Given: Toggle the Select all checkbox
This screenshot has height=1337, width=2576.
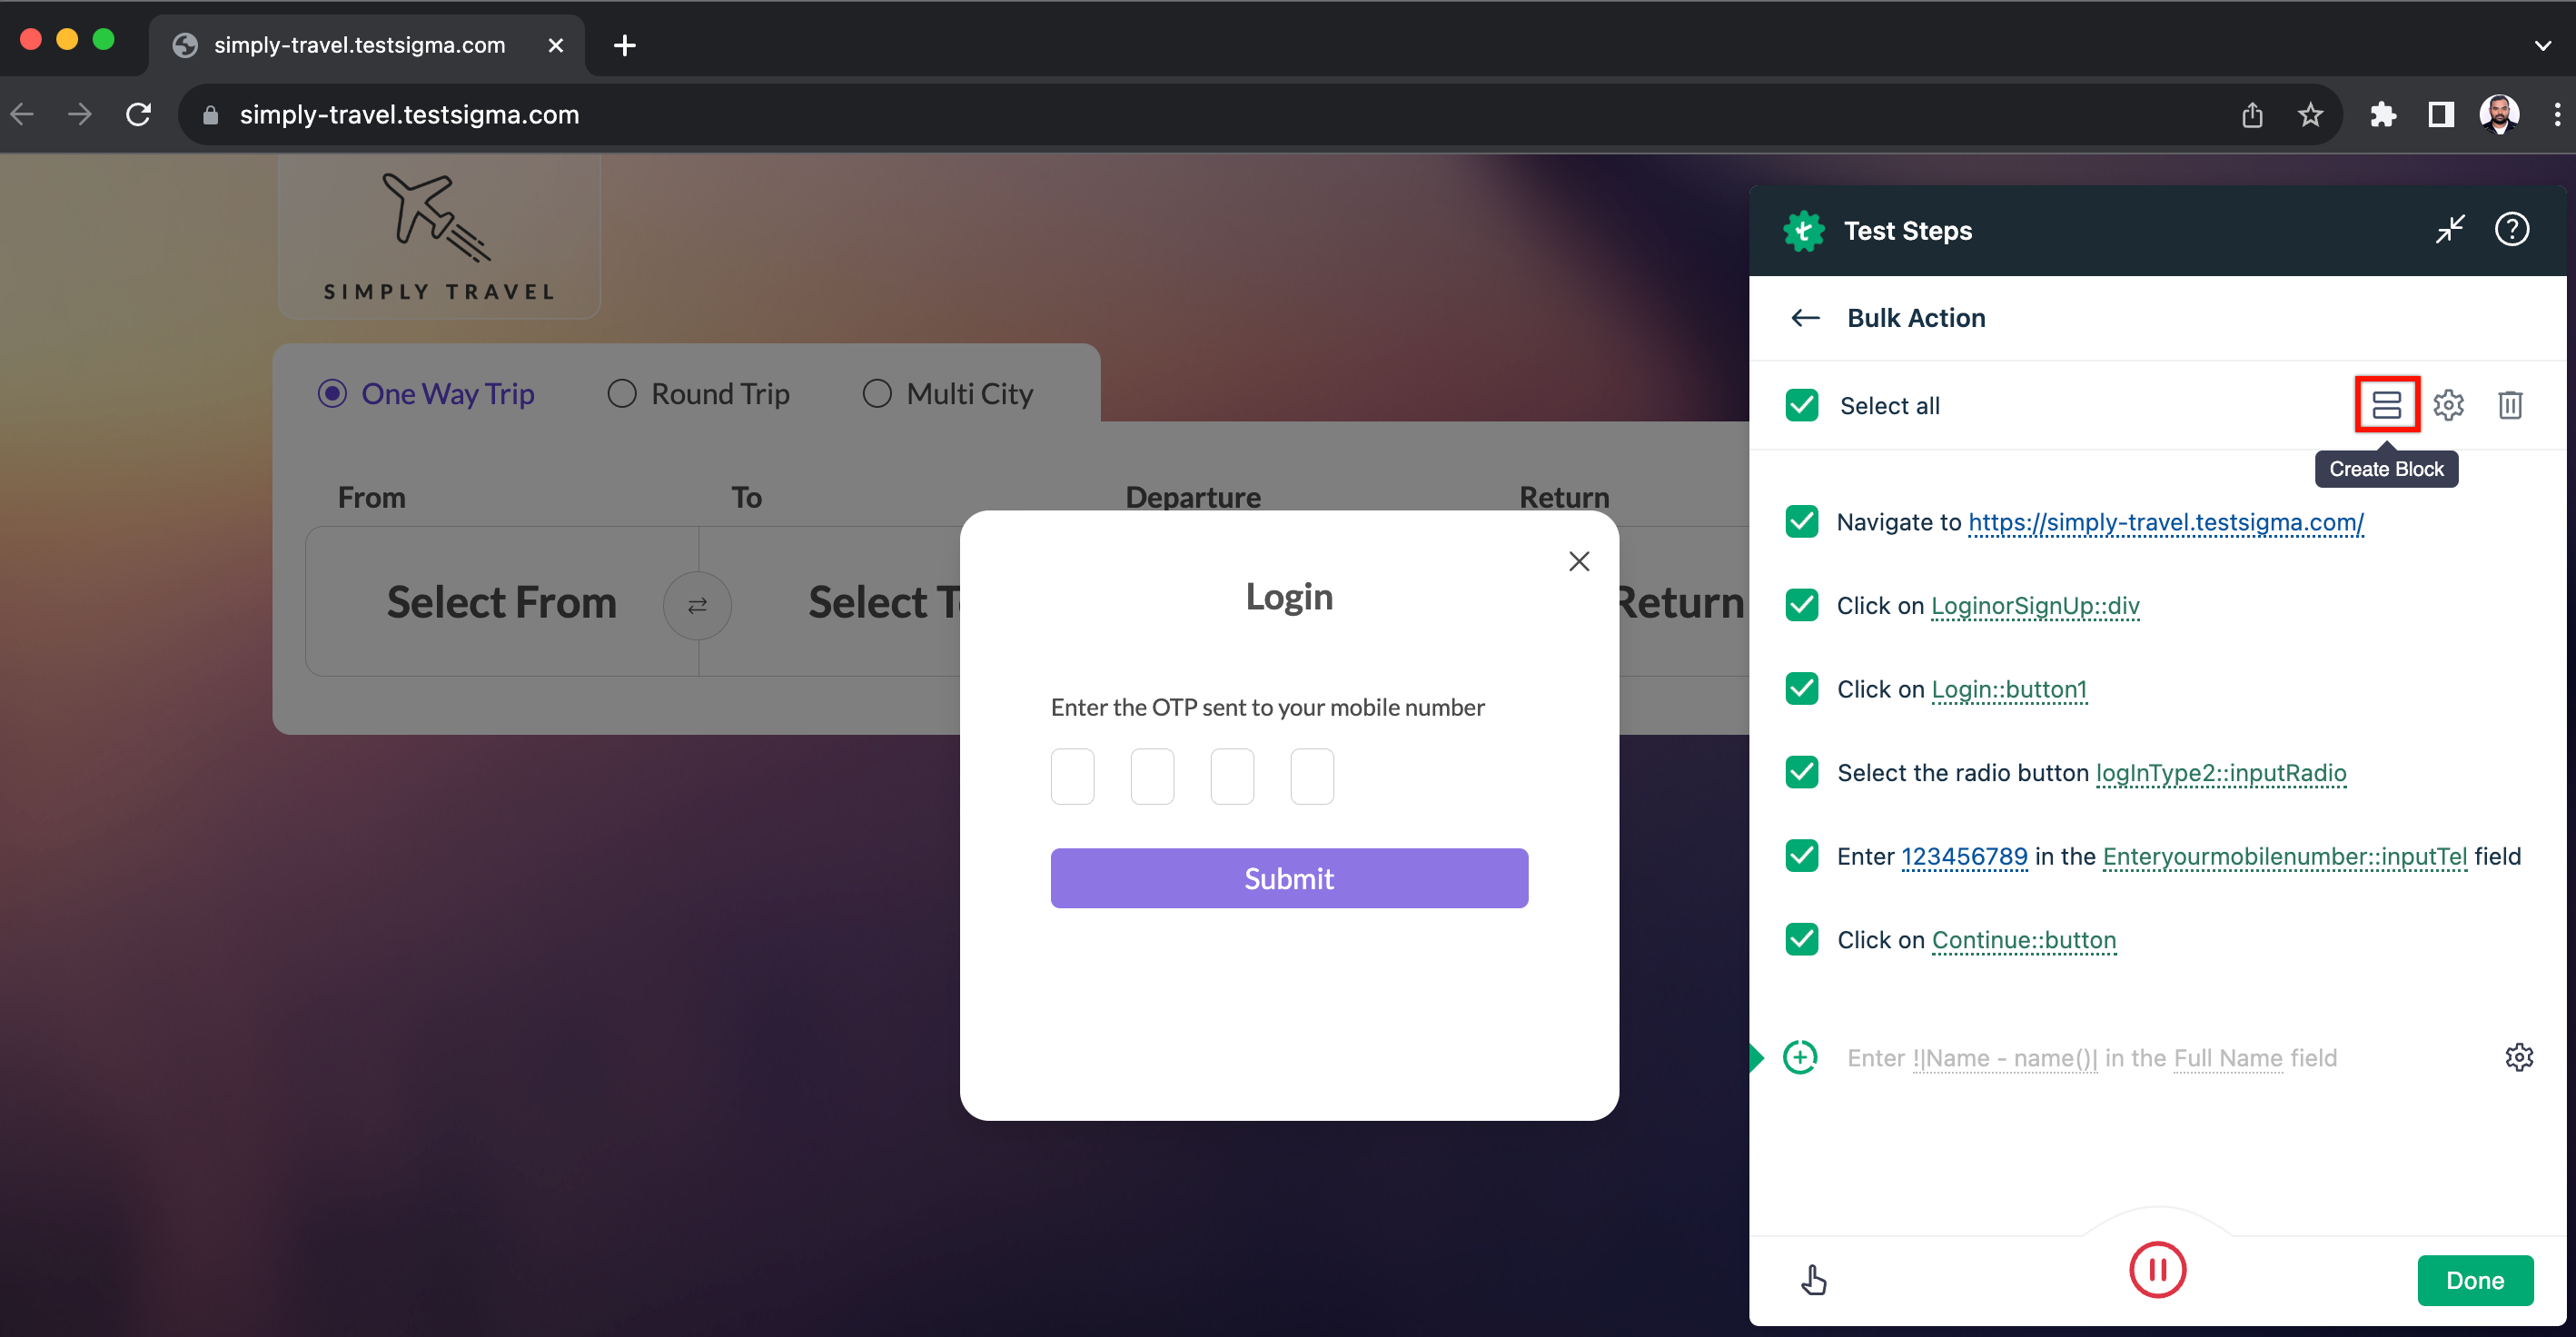Looking at the screenshot, I should point(1802,403).
